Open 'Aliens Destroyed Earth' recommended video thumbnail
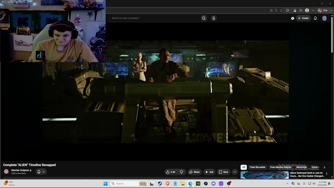334x188 pixels. (265, 175)
